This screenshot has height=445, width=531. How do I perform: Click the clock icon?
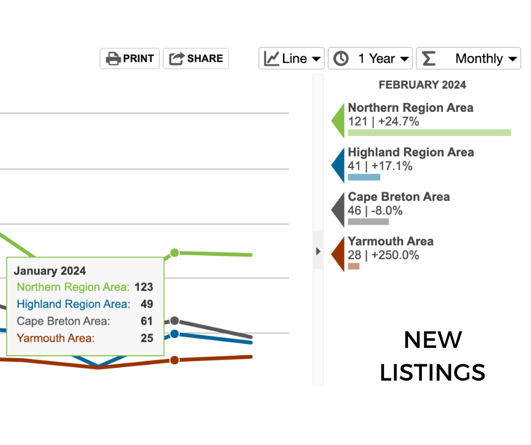341,59
